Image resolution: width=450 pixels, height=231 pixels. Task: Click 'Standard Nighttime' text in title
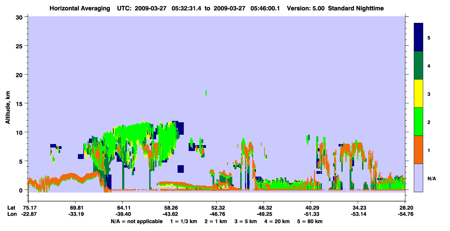pyautogui.click(x=355, y=8)
